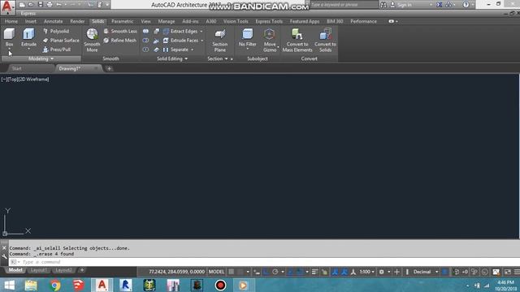This screenshot has width=520, height=292.
Task: Choose Planar Surface in Modeling panel
Action: point(61,41)
